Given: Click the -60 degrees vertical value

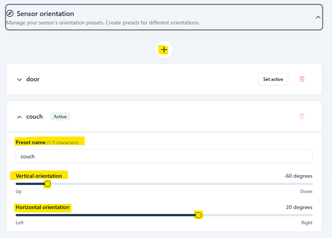Looking at the screenshot, I should coord(298,176).
